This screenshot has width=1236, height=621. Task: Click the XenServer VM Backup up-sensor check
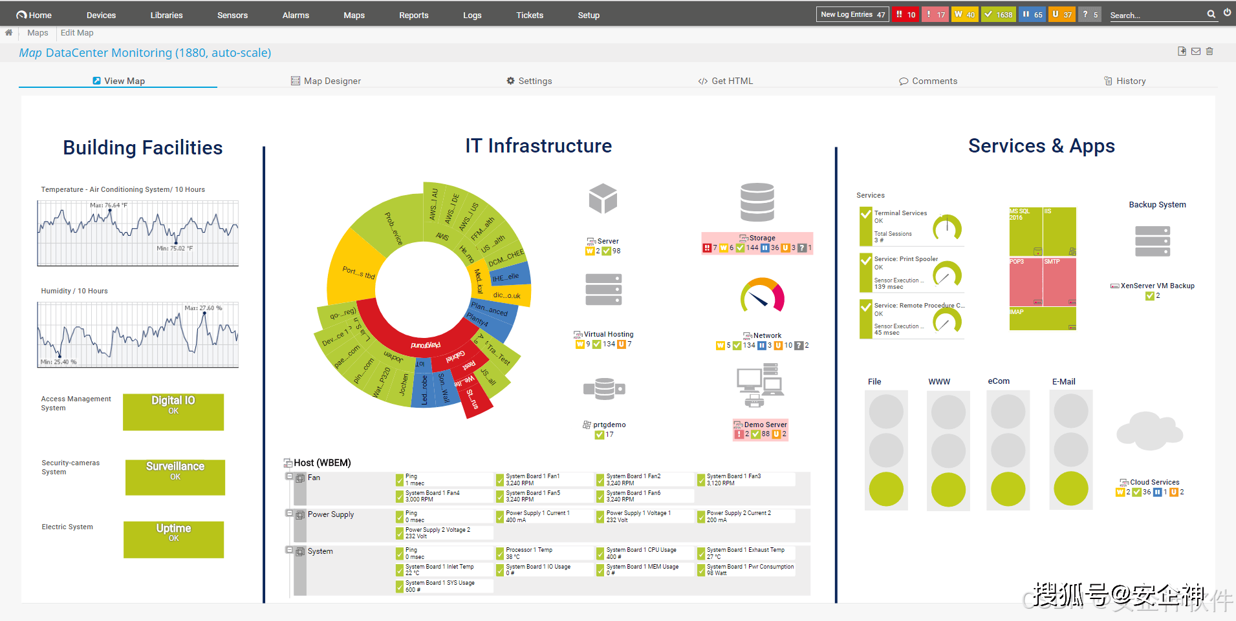click(x=1149, y=296)
